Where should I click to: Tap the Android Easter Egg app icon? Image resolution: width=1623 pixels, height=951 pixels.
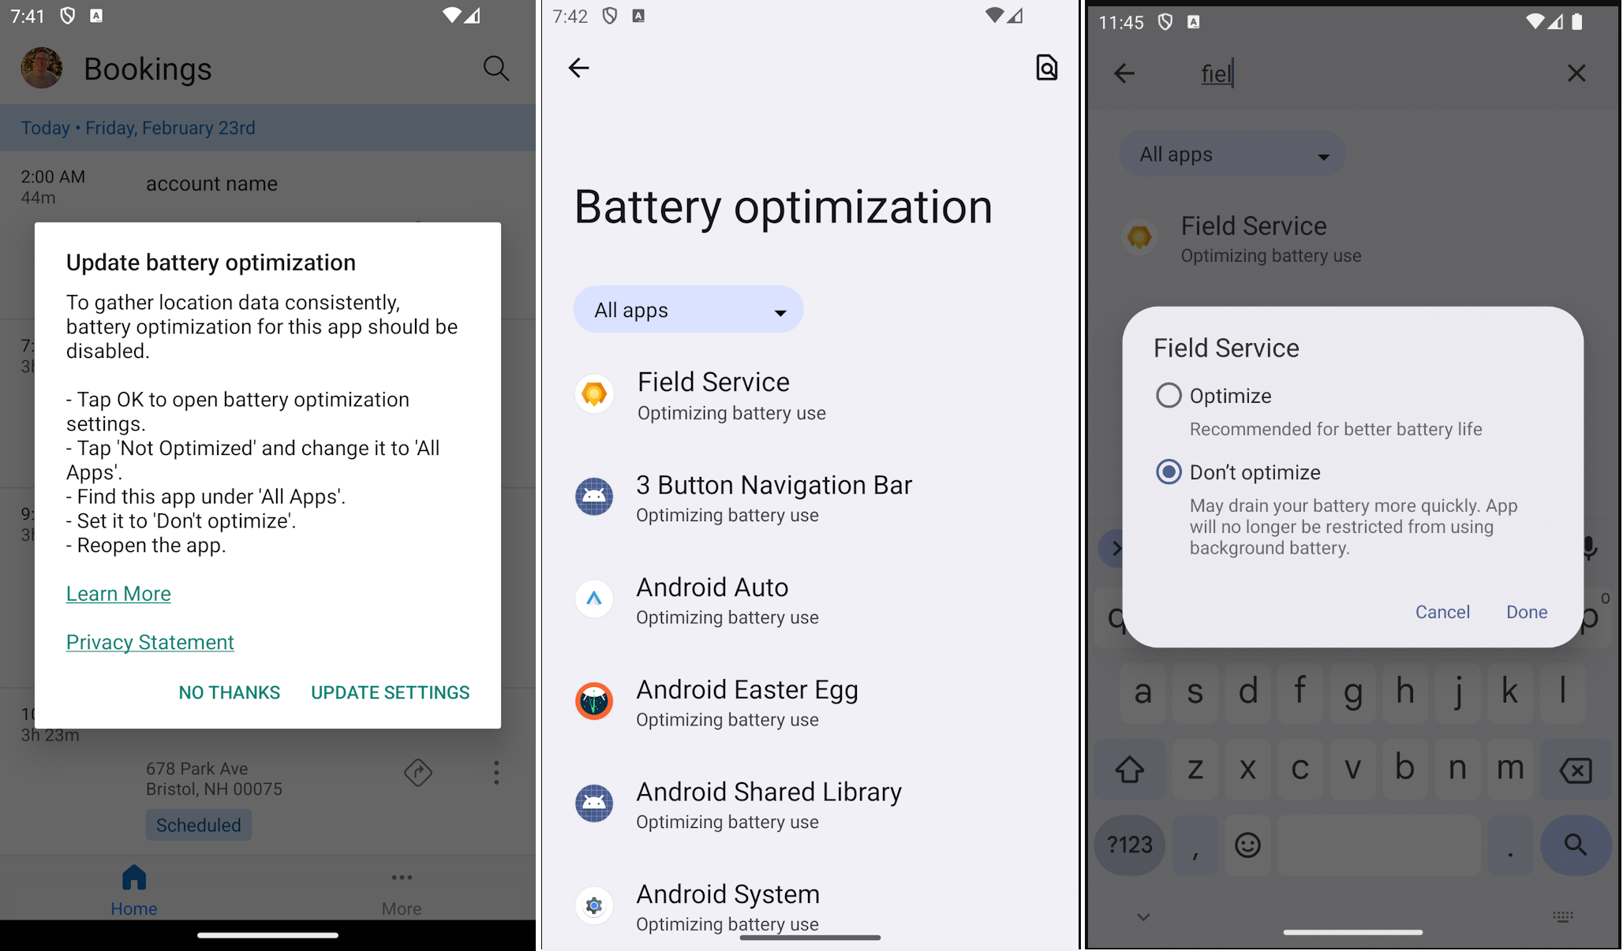(x=593, y=699)
